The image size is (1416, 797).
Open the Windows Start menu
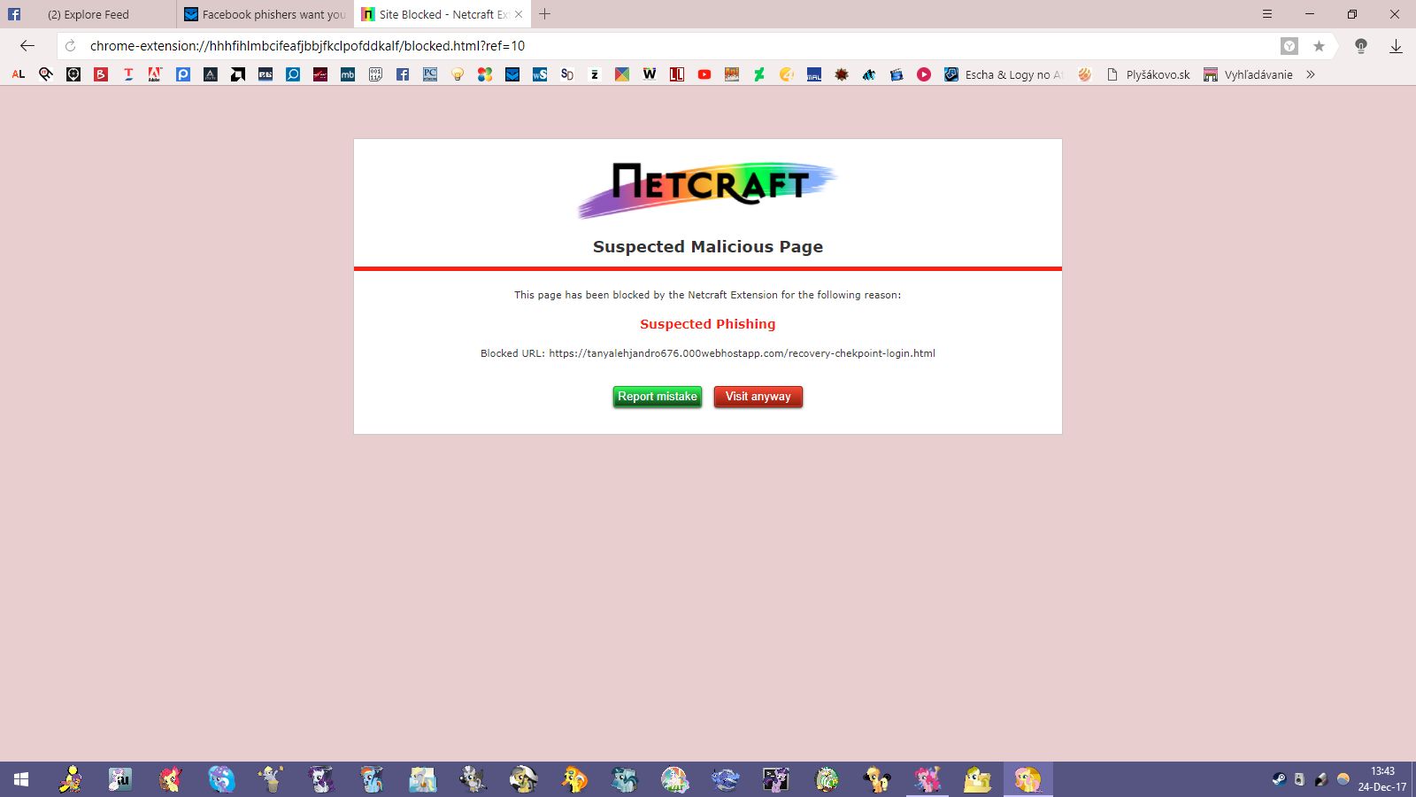21,779
